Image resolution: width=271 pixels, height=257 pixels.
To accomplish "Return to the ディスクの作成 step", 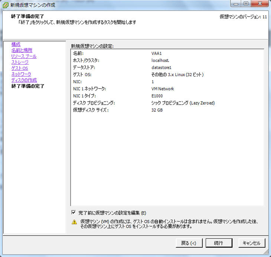I will click(24, 80).
